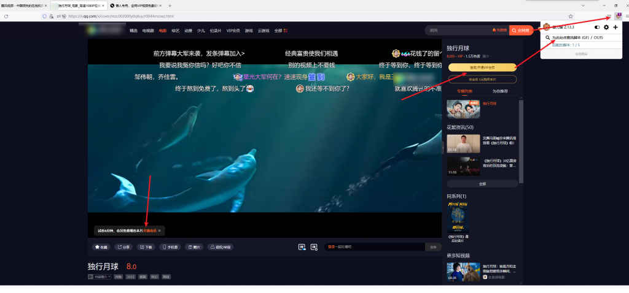Add a new script with plus icon
The height and width of the screenshot is (293, 629).
615,27
